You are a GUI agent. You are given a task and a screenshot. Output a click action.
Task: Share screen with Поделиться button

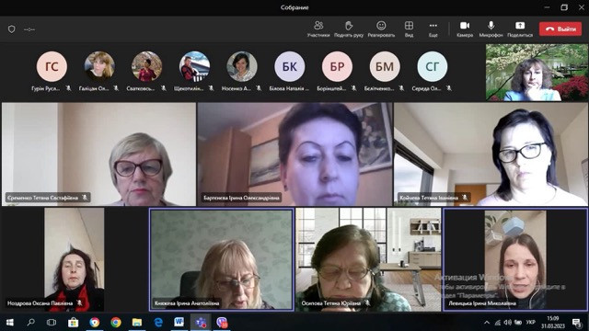[x=520, y=29]
